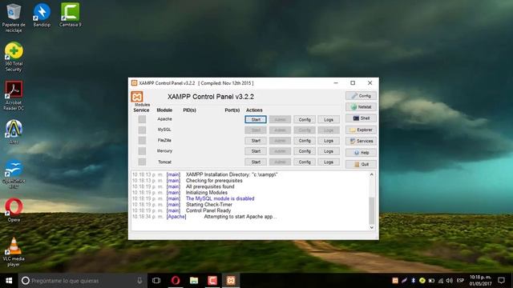This screenshot has height=288, width=513.
Task: Open the Shell button
Action: pyautogui.click(x=361, y=118)
